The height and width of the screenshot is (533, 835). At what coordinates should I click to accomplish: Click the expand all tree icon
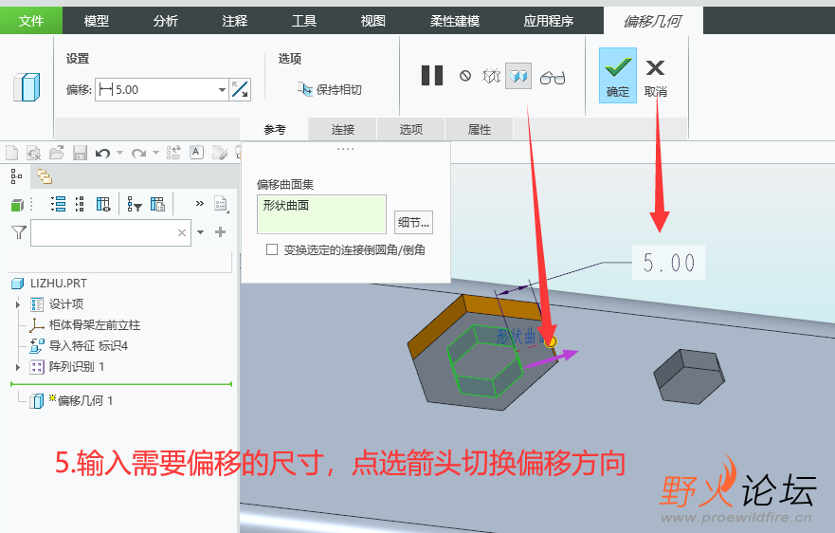[58, 204]
